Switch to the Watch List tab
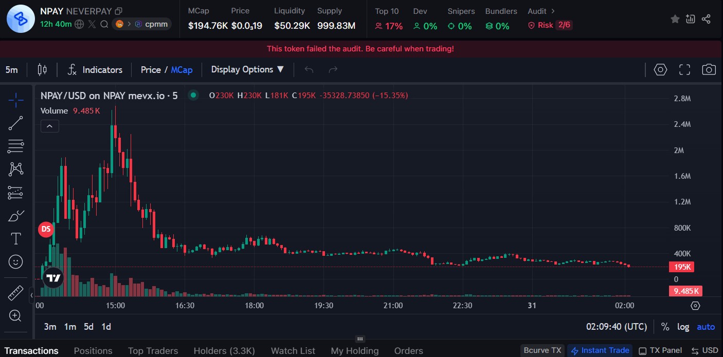Screen dimensions: 723x357 click(293, 351)
